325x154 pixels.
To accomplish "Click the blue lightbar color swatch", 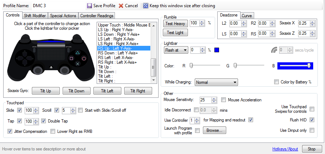I will click(217, 50).
